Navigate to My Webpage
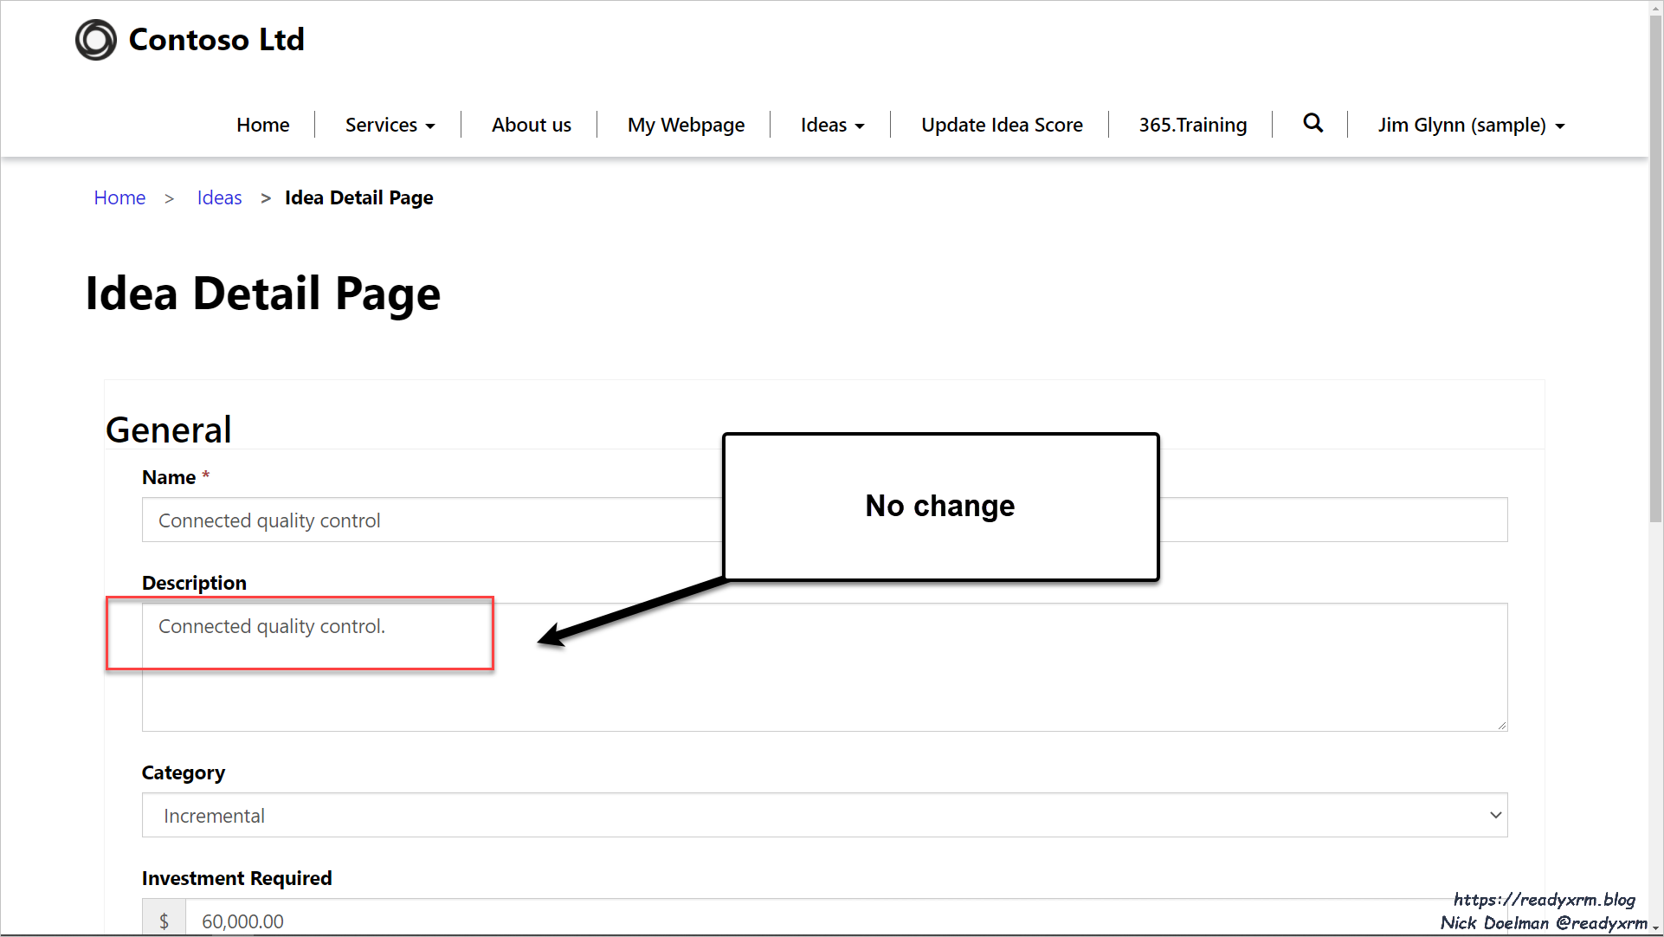This screenshot has width=1664, height=937. point(686,125)
